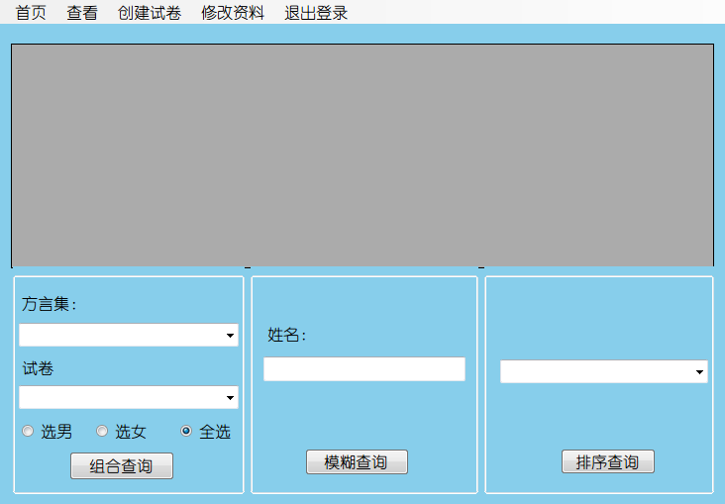Execute the 排序查询 sorted query
725x504 pixels.
(608, 461)
